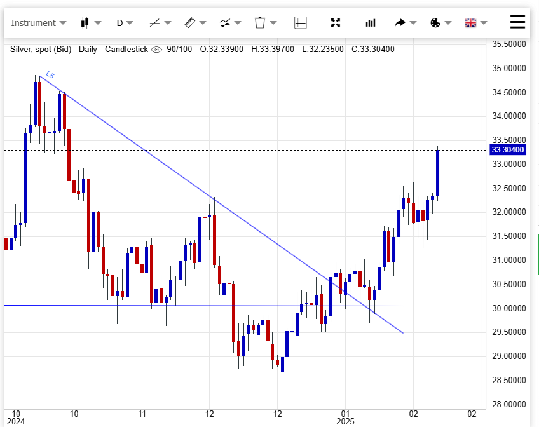Click the 11 date axis label
This screenshot has height=427, width=539.
pos(142,414)
